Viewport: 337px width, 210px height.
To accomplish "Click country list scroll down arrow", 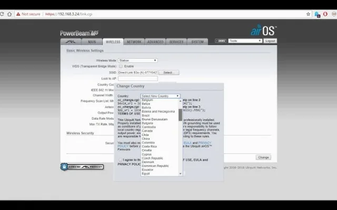I will [180, 174].
